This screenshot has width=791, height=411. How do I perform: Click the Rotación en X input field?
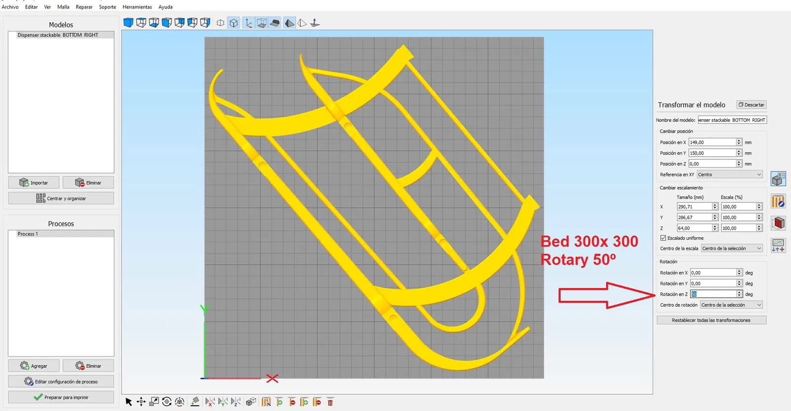tap(713, 273)
